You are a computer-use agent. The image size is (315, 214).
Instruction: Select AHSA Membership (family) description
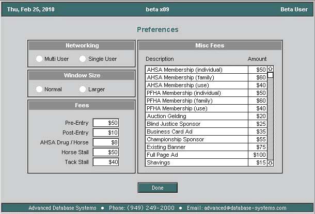[x=197, y=77]
